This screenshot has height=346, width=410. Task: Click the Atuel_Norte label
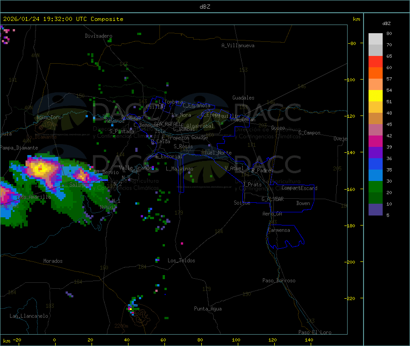pyautogui.click(x=216, y=153)
